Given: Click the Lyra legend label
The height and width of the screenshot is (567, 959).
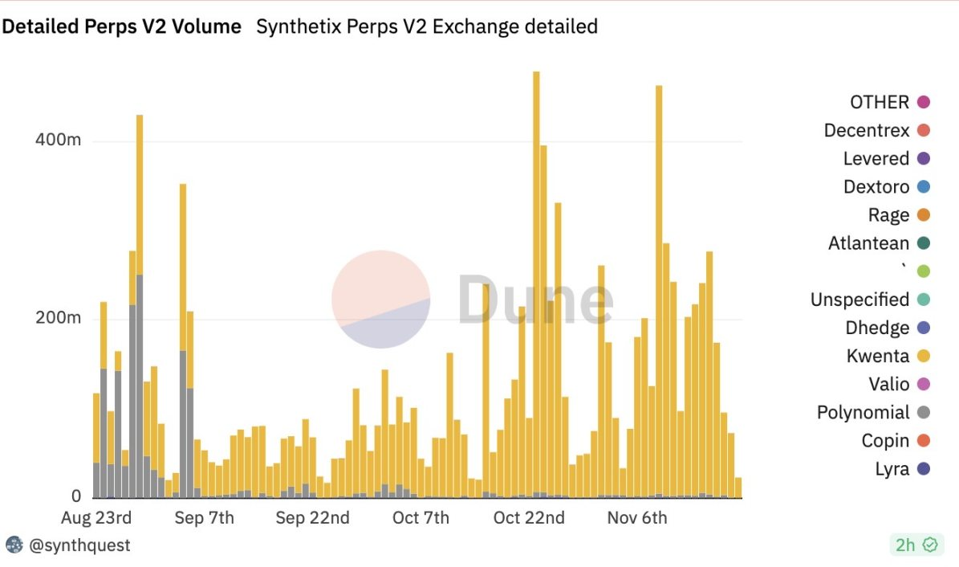Looking at the screenshot, I should (892, 469).
